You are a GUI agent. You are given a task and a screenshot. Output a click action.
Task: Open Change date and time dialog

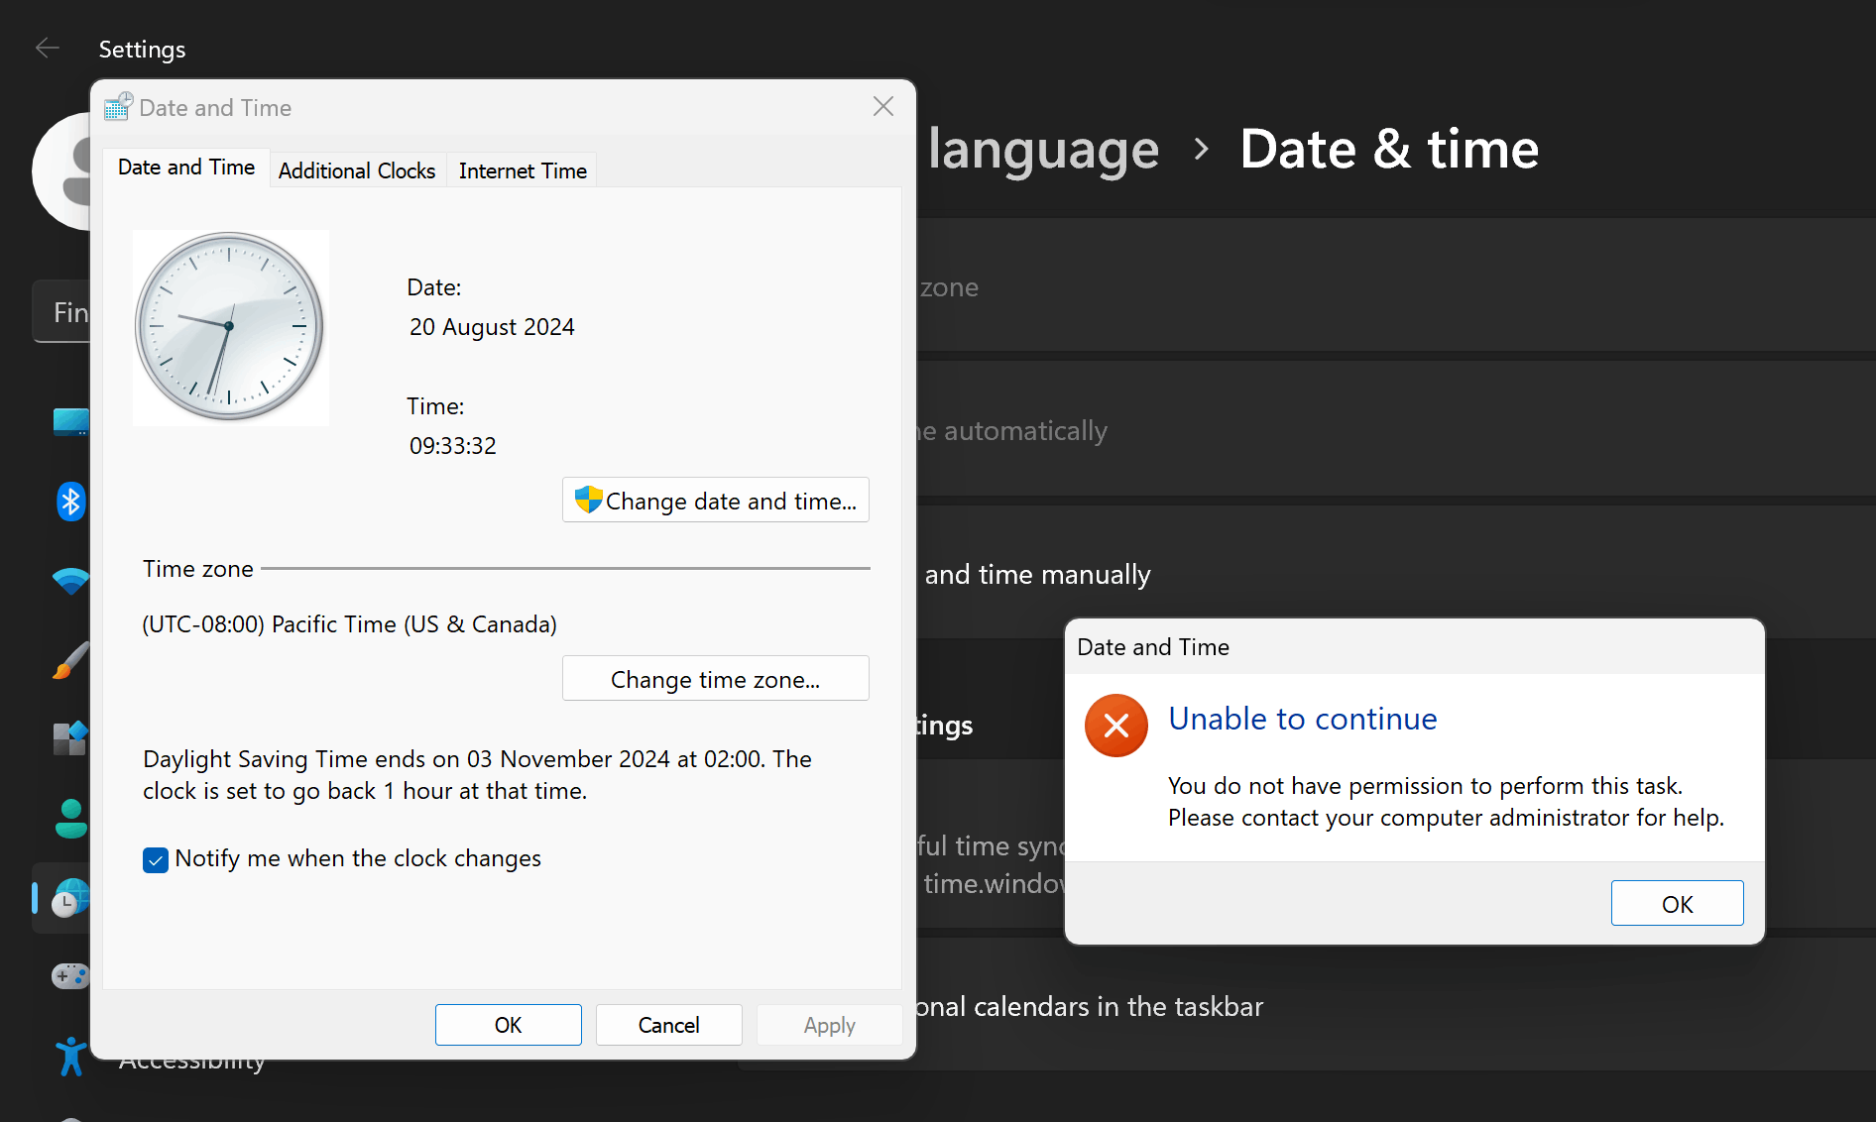point(715,500)
